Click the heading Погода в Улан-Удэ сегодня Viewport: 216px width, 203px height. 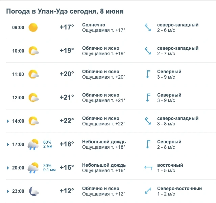point(51,11)
